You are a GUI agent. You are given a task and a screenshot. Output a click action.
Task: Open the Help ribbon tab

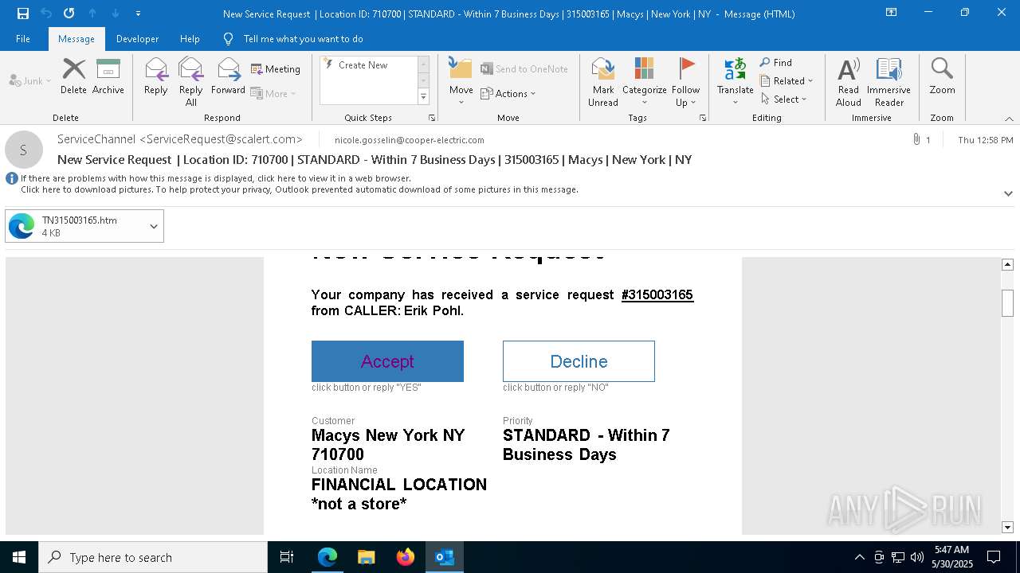click(190, 39)
